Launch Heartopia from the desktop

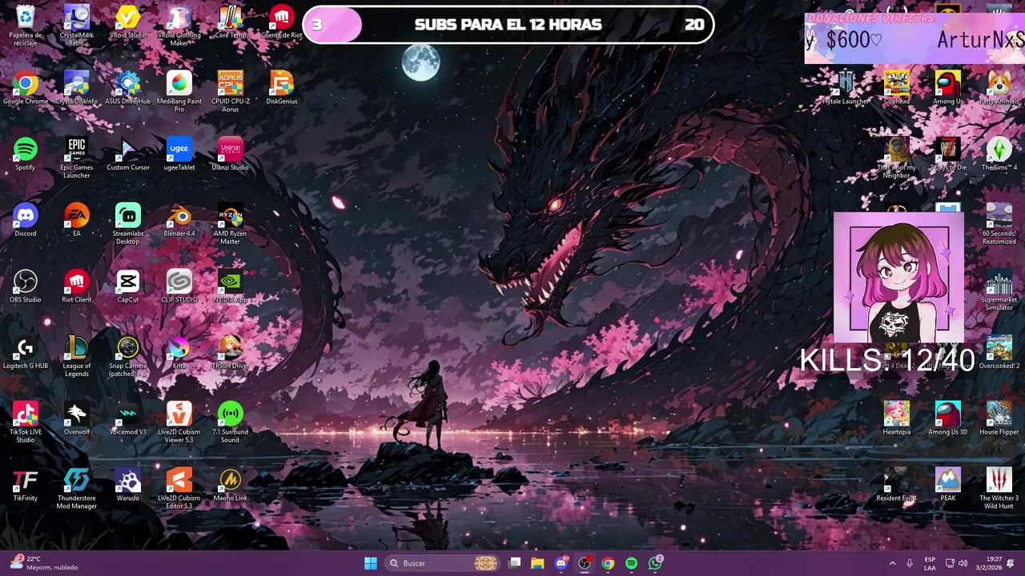coord(897,414)
